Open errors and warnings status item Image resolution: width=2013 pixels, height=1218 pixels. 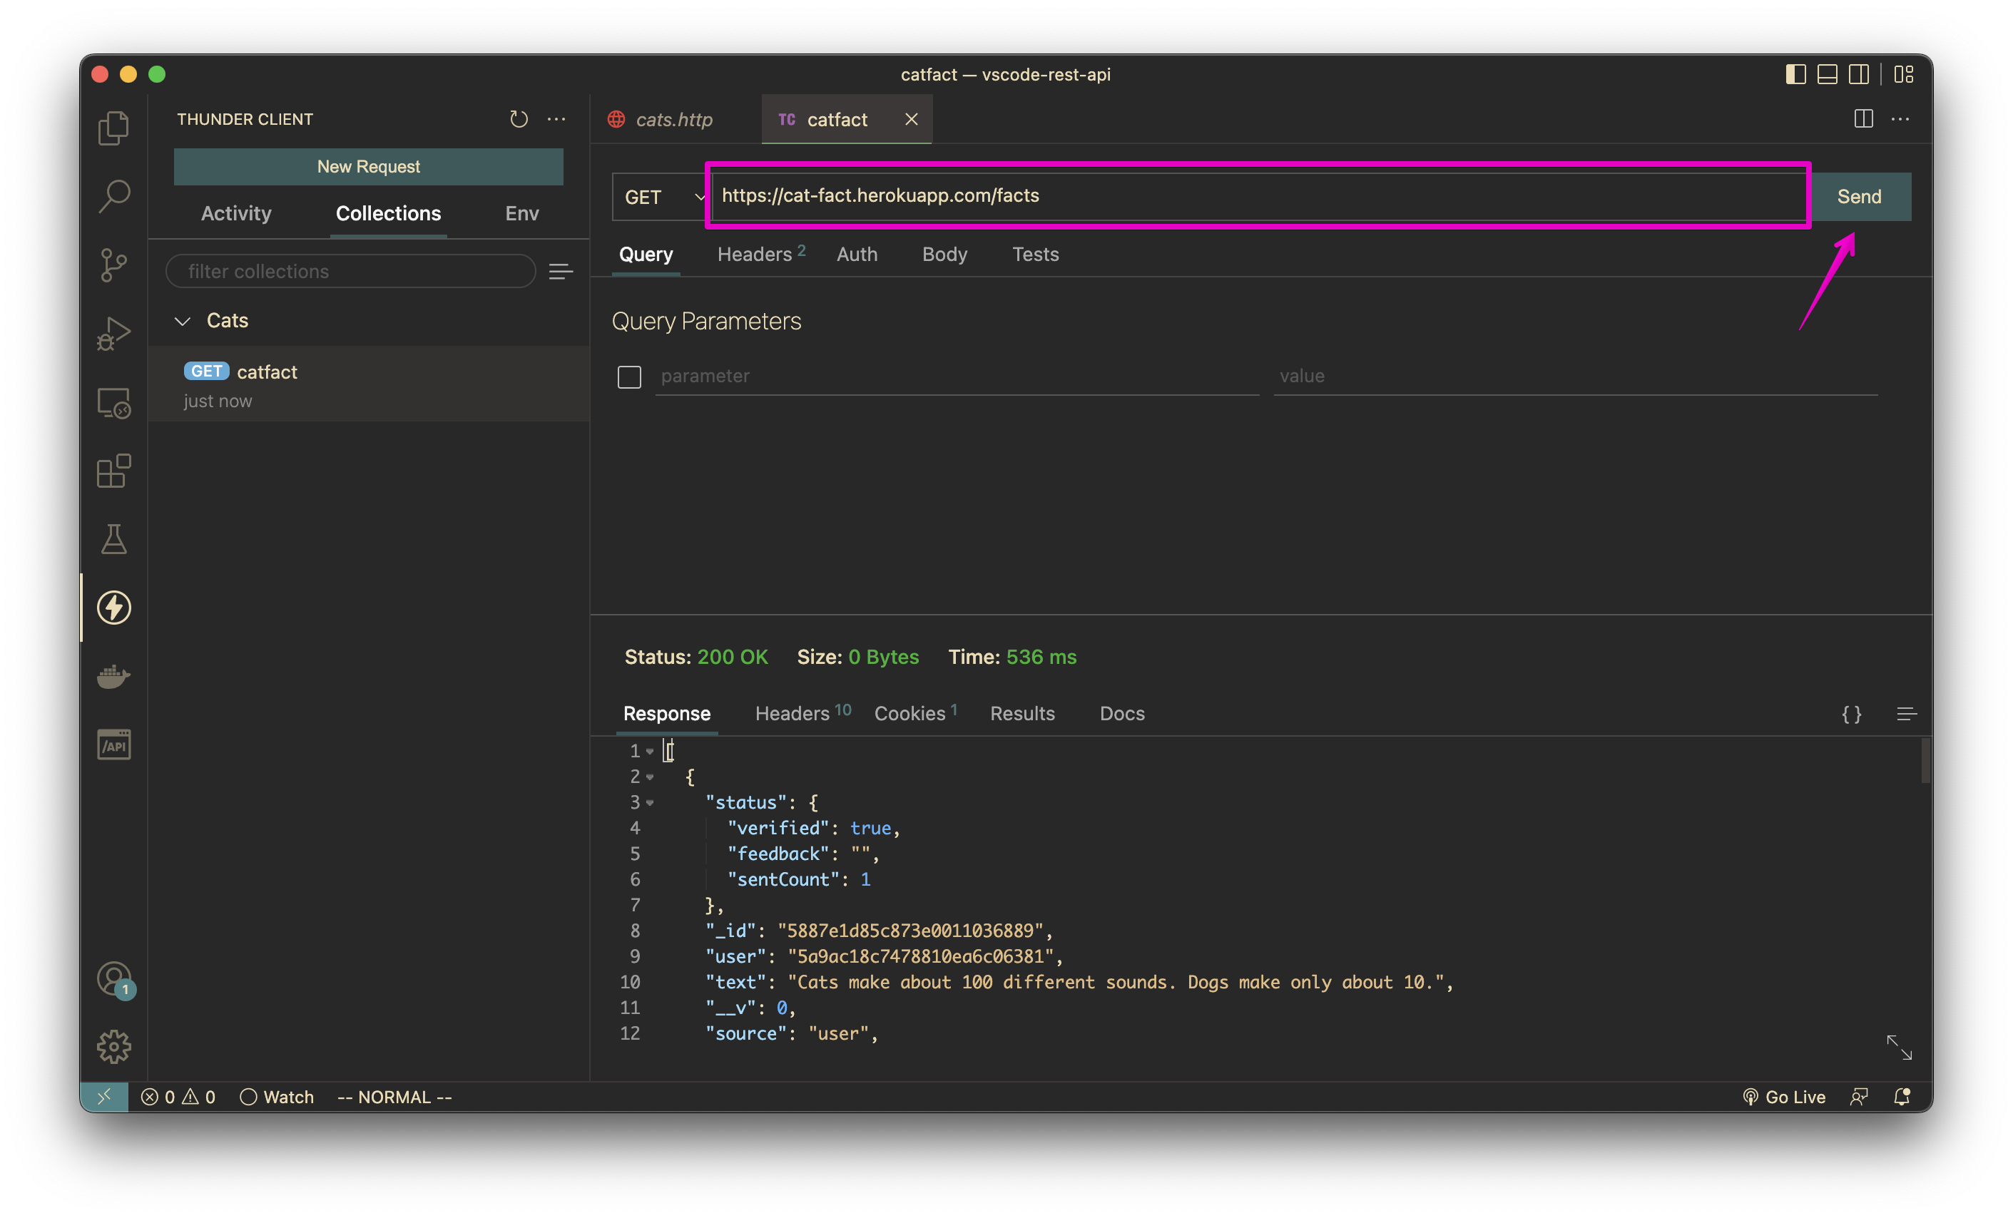pyautogui.click(x=178, y=1096)
